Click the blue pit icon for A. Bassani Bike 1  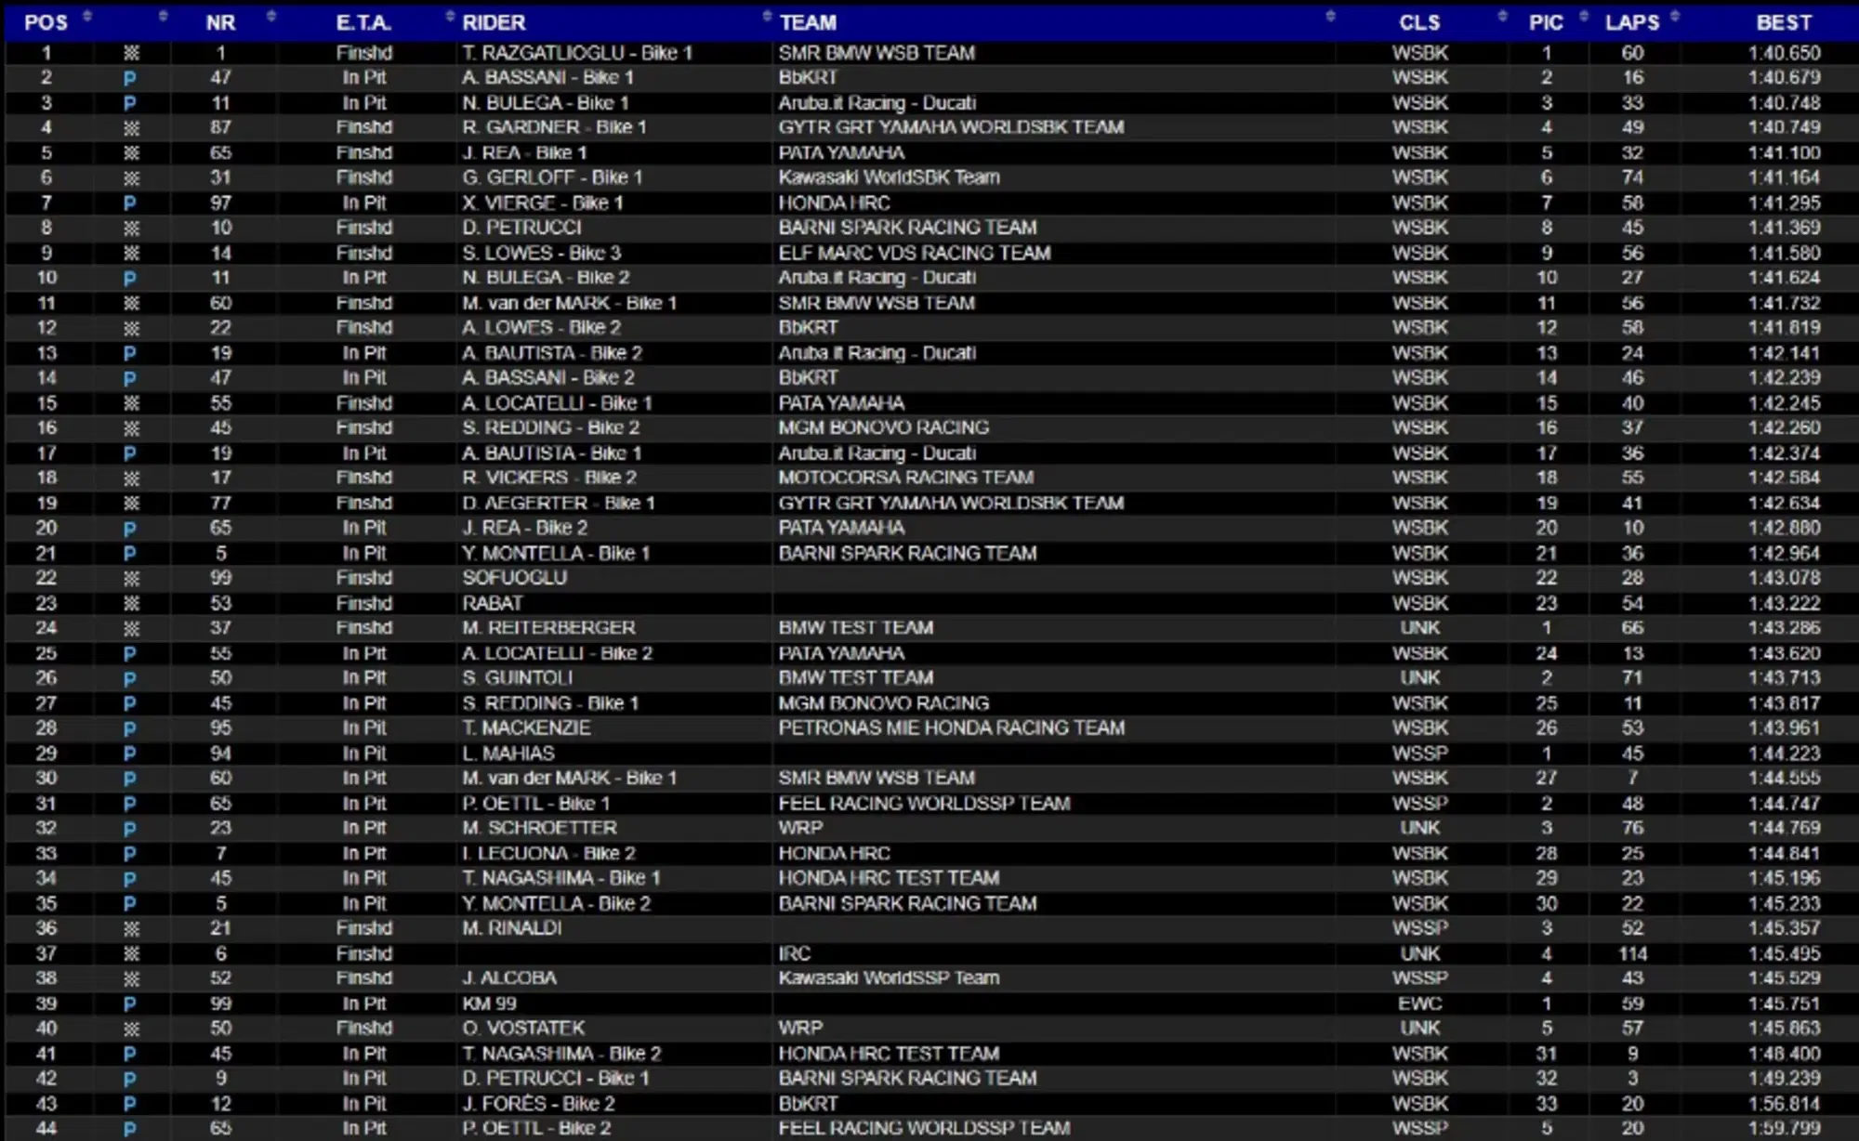pyautogui.click(x=129, y=79)
